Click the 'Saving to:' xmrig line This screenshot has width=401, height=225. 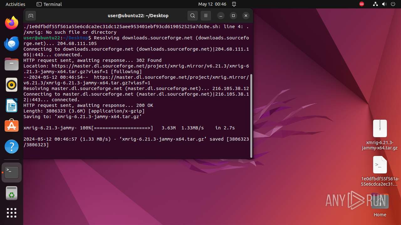(83, 117)
